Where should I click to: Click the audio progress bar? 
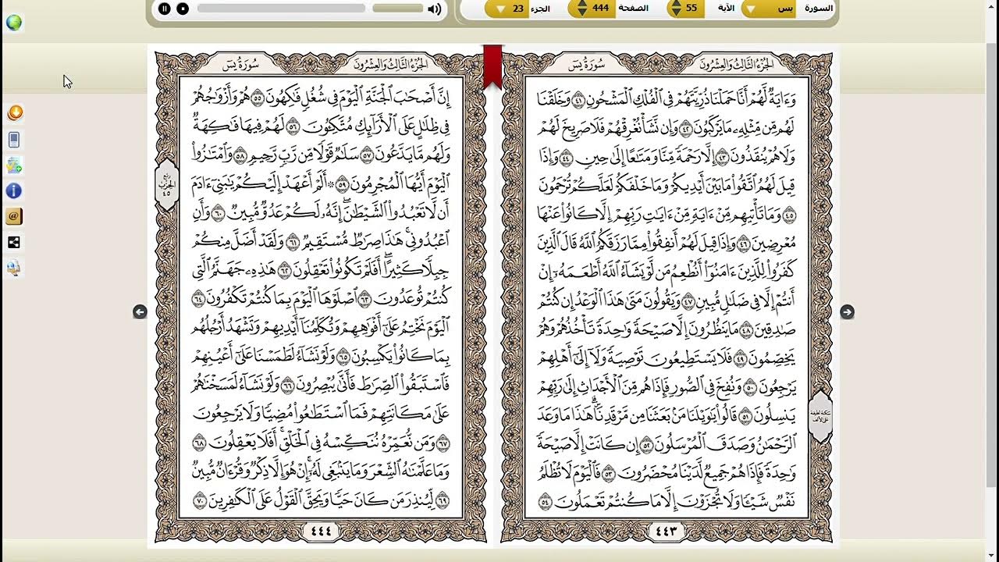coord(281,9)
